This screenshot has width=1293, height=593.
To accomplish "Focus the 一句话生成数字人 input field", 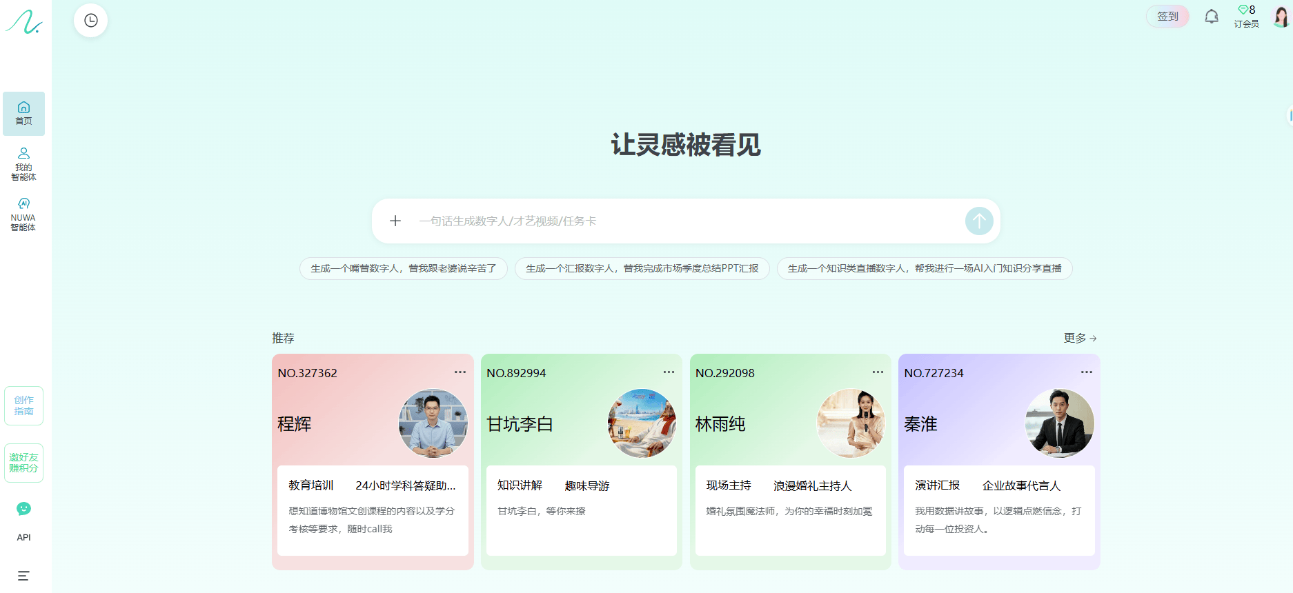I will [683, 221].
